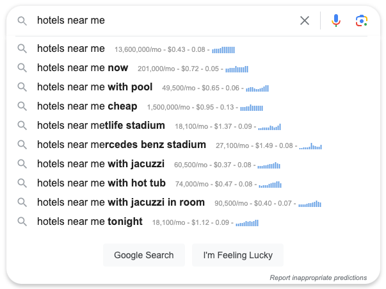Screen dimensions: 386x289
Task: Click trend chart for 'hotels near me with pool'
Action: [257, 88]
